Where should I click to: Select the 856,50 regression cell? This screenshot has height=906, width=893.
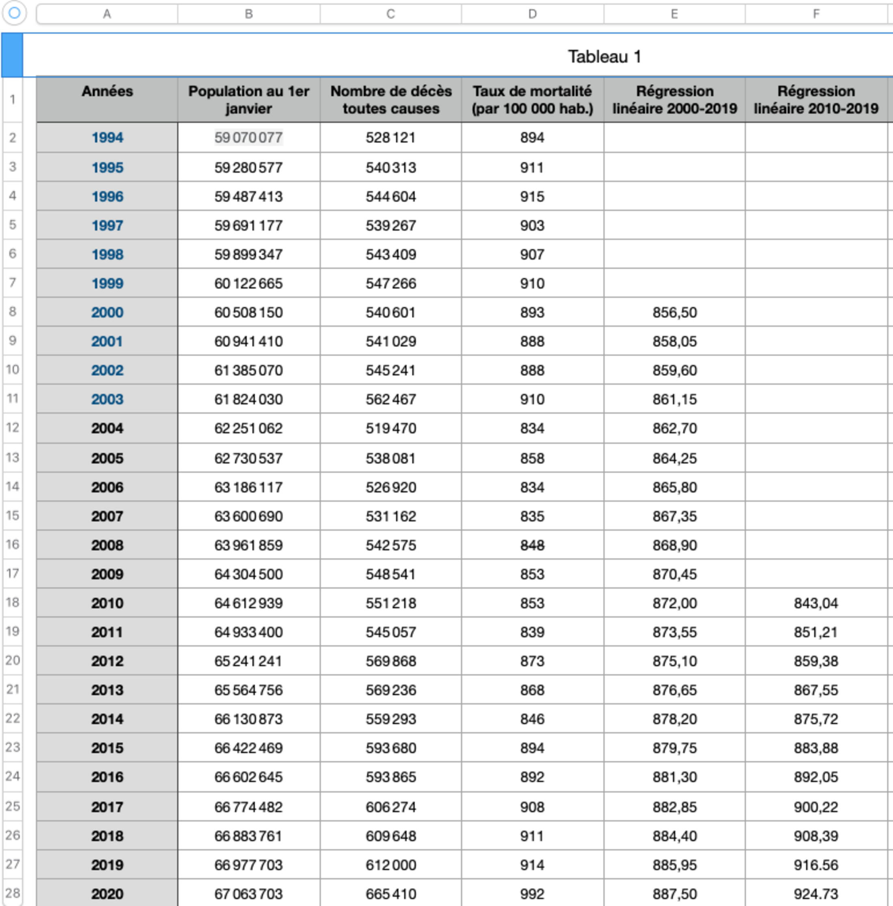(x=674, y=312)
